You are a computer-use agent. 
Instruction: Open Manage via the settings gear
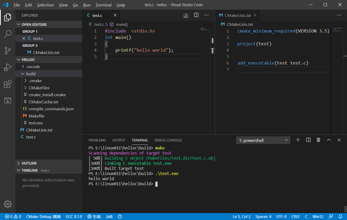pos(7,204)
